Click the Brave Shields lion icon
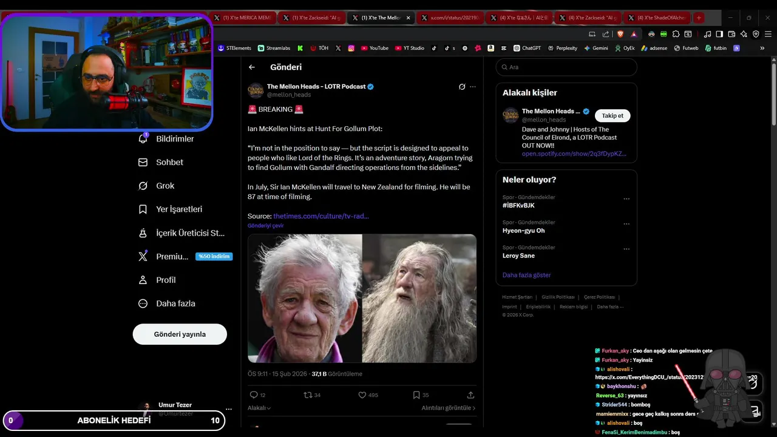The height and width of the screenshot is (437, 777). 620,34
